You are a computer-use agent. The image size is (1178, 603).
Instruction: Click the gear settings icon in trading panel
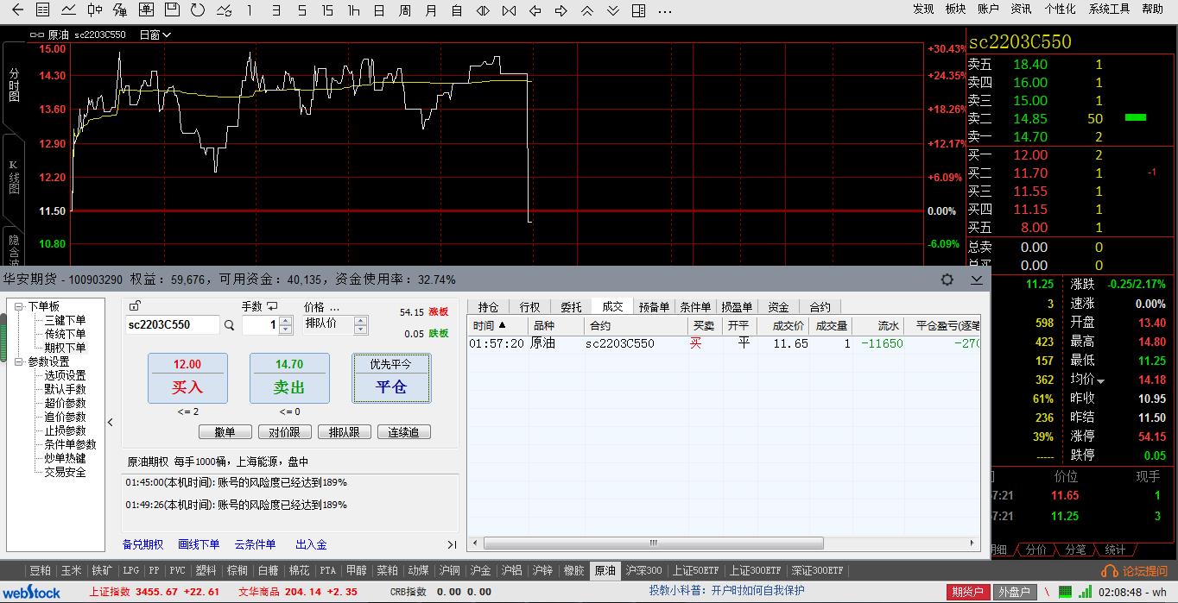pyautogui.click(x=947, y=280)
